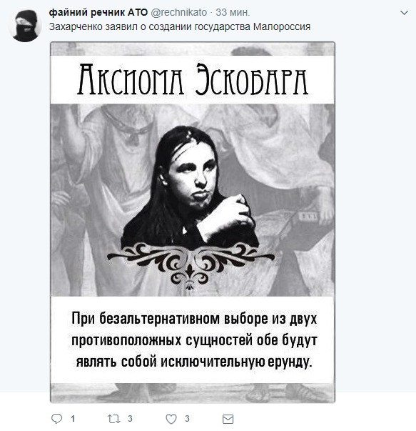This screenshot has height=431, width=416.
Task: Visit the @rechnikato handle link
Action: (x=178, y=12)
